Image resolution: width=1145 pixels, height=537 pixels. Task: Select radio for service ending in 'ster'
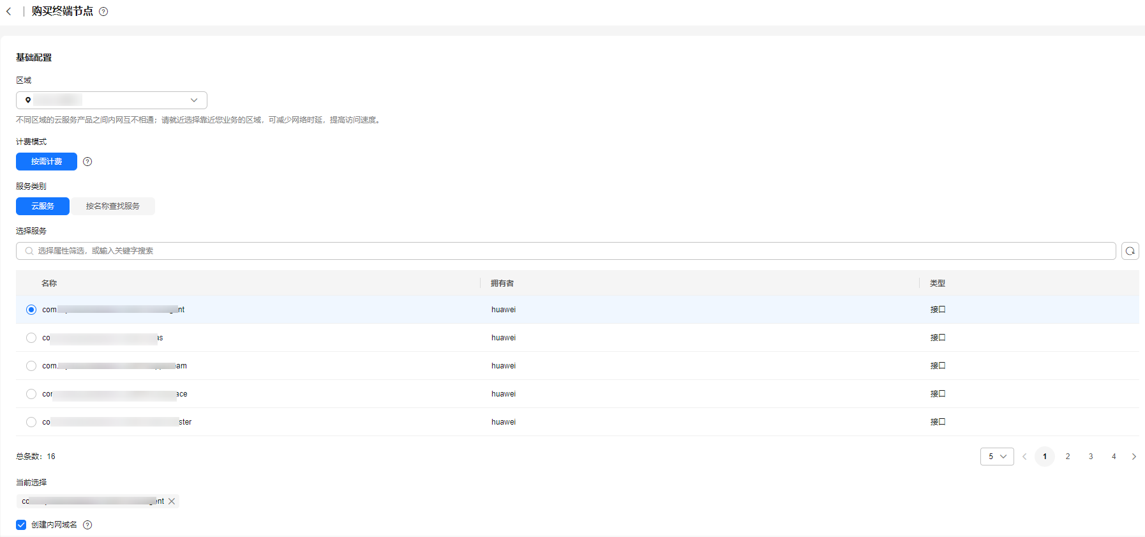(31, 422)
